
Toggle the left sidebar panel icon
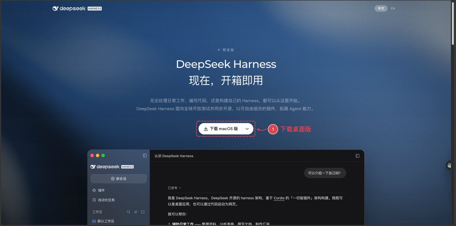[x=145, y=156]
